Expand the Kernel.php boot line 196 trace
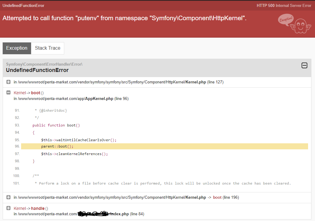 [8, 197]
